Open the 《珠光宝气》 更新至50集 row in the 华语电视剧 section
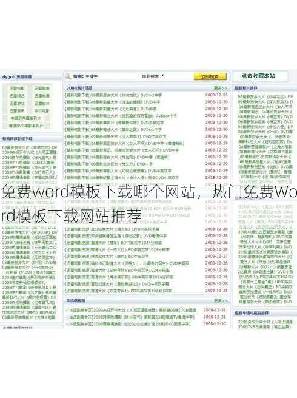Viewport: 297px width, 398px height. coord(130,317)
